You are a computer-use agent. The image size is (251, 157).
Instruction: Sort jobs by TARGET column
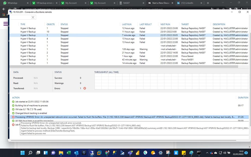pyautogui.click(x=185, y=24)
